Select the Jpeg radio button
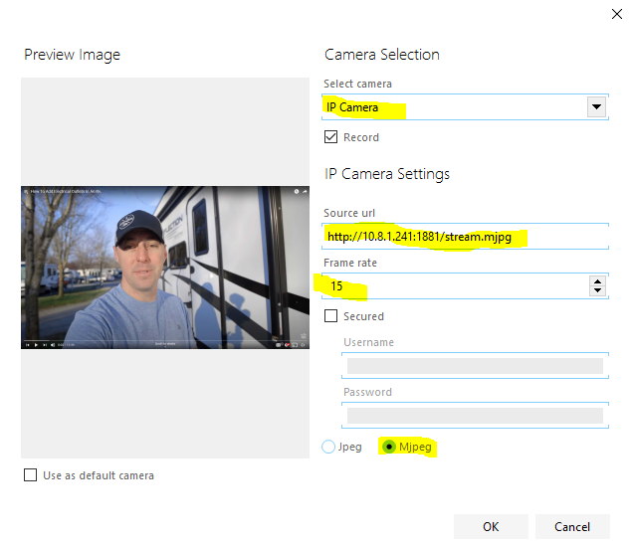 [x=328, y=447]
